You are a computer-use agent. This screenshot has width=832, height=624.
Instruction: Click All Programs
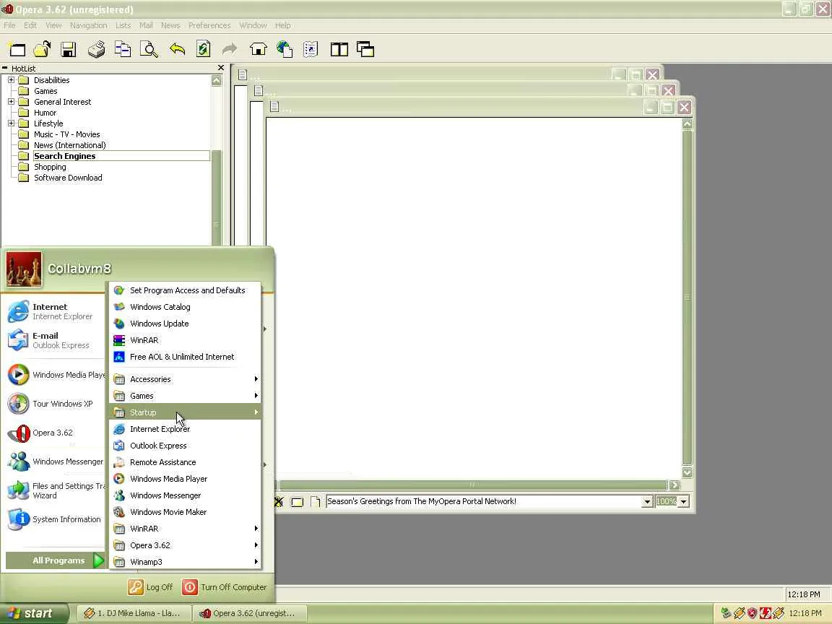coord(55,560)
